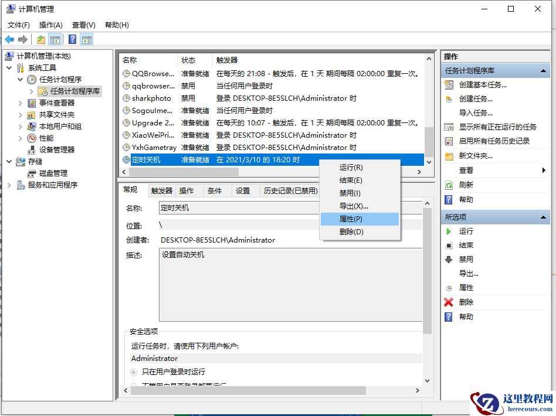Screen dimensions: 556x416
Task: Click the 创建基本任务 icon in Actions pane
Action: point(448,84)
